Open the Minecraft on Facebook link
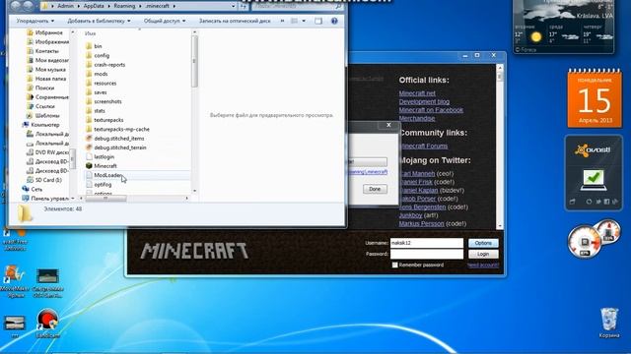 [x=431, y=110]
